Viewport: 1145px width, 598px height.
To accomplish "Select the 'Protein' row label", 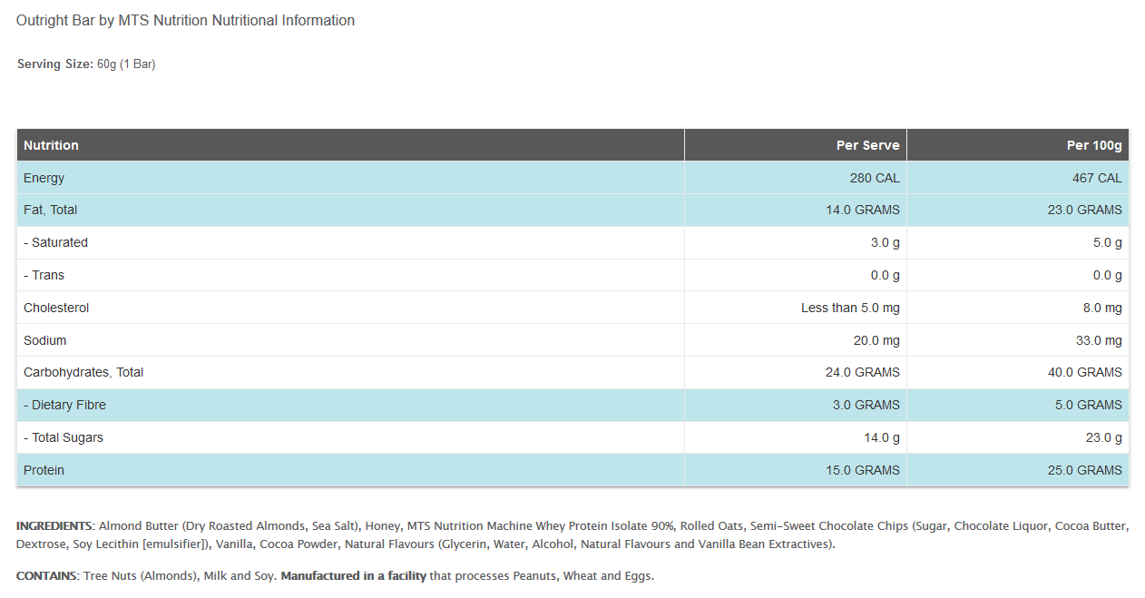I will [x=44, y=470].
